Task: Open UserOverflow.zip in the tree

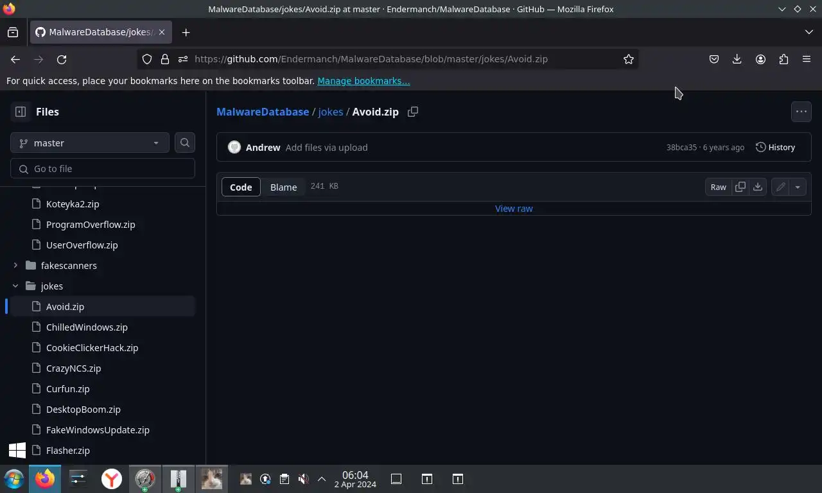Action: click(82, 245)
